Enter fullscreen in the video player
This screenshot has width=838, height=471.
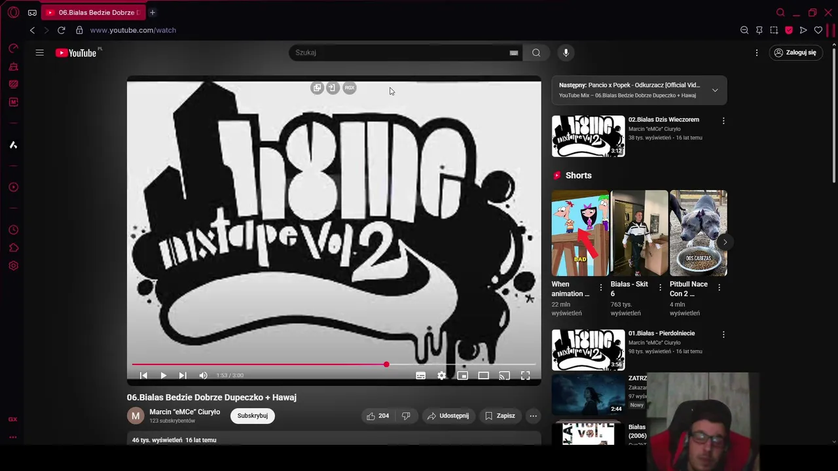[x=525, y=375]
